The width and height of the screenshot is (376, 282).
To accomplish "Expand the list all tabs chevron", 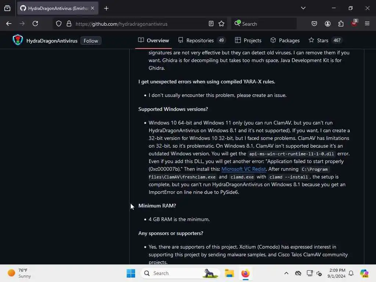I will click(x=303, y=8).
